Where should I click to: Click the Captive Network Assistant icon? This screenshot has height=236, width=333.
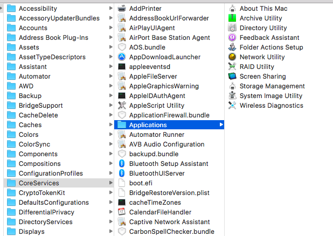coord(122,222)
